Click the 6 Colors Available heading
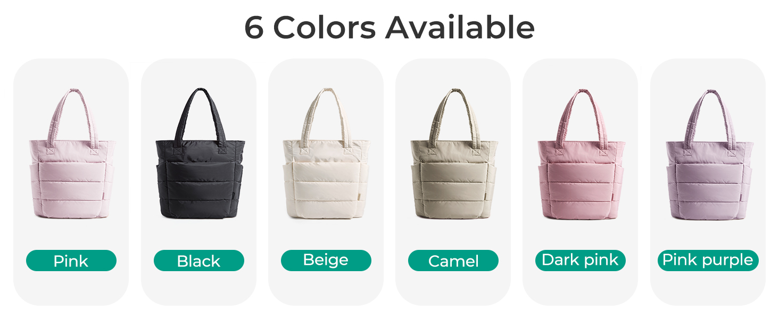This screenshot has height=319, width=779. (x=389, y=27)
